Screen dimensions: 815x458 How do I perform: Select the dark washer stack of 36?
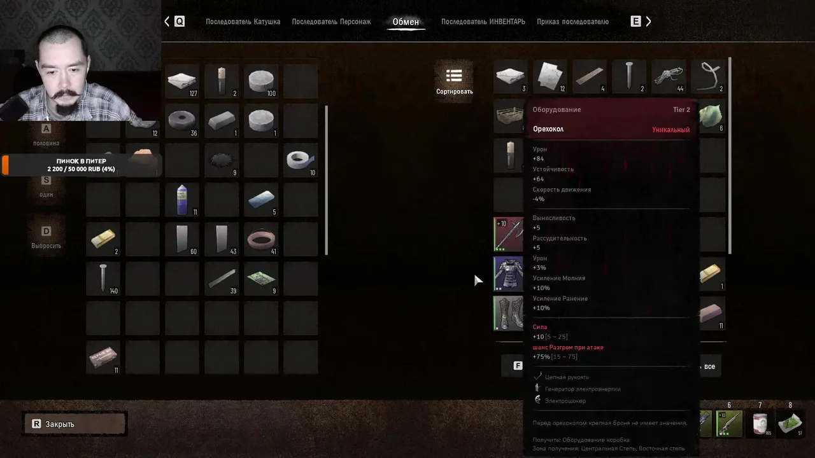click(182, 120)
